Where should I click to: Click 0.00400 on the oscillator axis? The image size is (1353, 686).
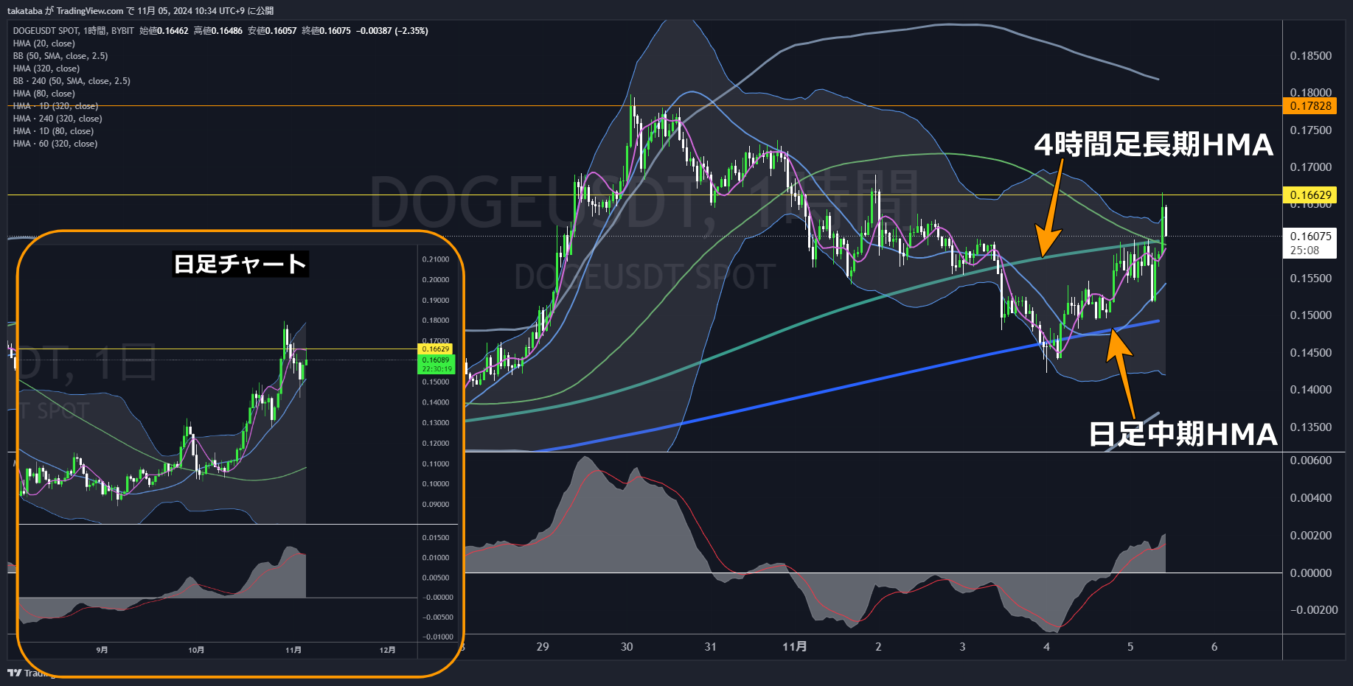(x=1311, y=498)
